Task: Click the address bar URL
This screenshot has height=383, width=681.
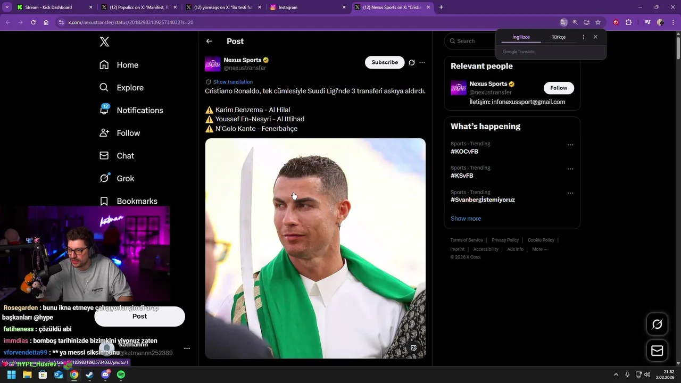Action: 131,22
